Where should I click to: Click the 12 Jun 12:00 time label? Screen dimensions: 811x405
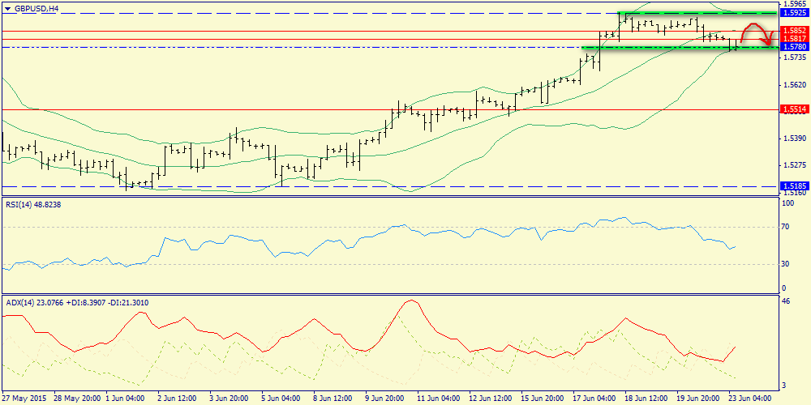click(491, 399)
